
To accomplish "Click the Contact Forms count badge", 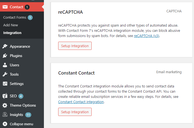I will pyautogui.click(x=30, y=18).
